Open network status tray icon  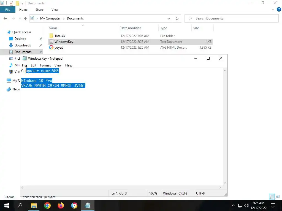coord(240,206)
